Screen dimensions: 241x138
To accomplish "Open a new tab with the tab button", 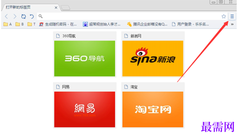I will coord(65,7).
